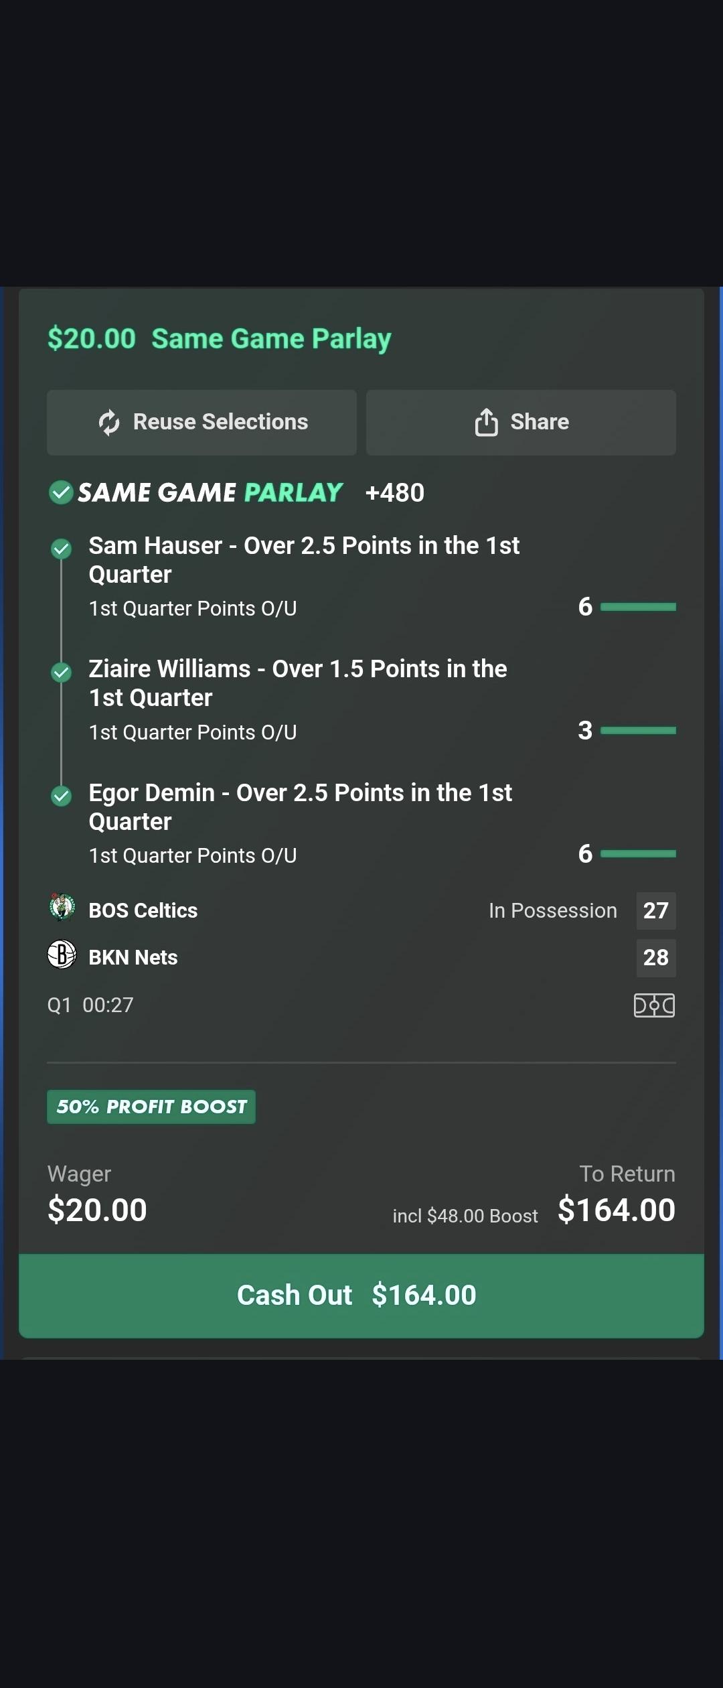Tap the BOS Celtics score 27

[655, 910]
